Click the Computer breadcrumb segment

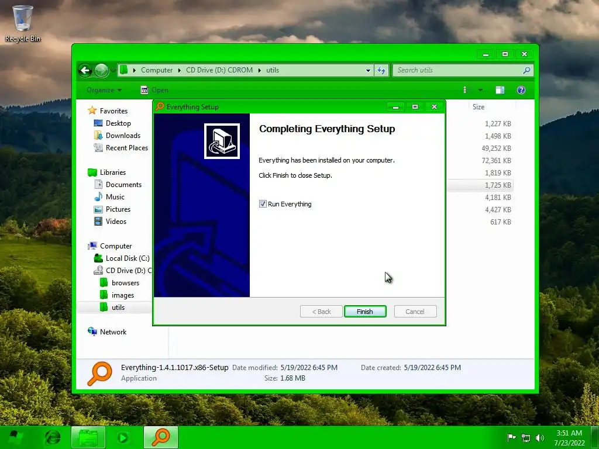[x=157, y=70]
